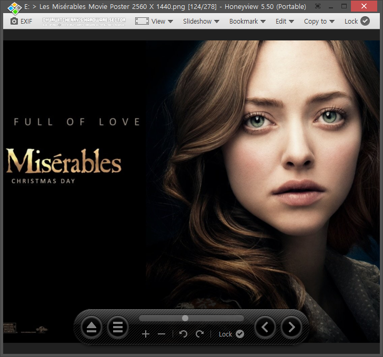Open the Bookmark menu
This screenshot has height=357, width=383.
tap(244, 22)
